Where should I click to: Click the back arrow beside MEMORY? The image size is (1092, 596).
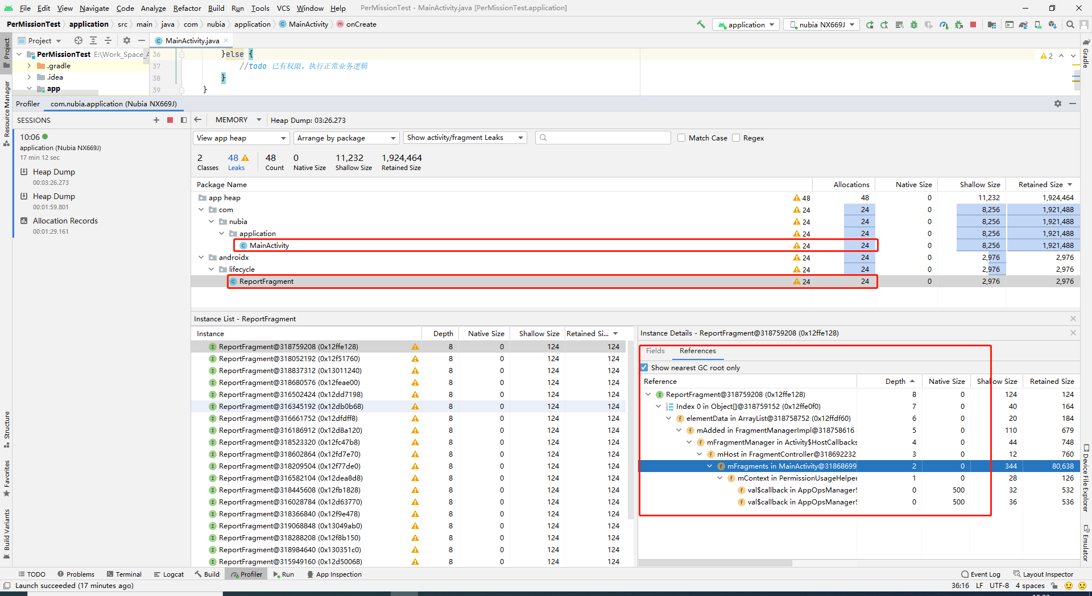(198, 120)
